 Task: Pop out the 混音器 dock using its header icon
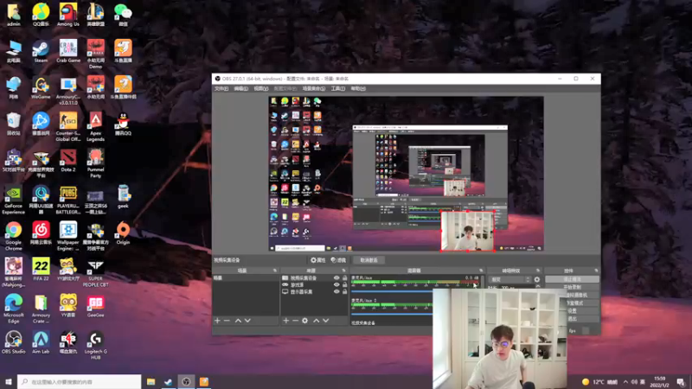coord(481,271)
